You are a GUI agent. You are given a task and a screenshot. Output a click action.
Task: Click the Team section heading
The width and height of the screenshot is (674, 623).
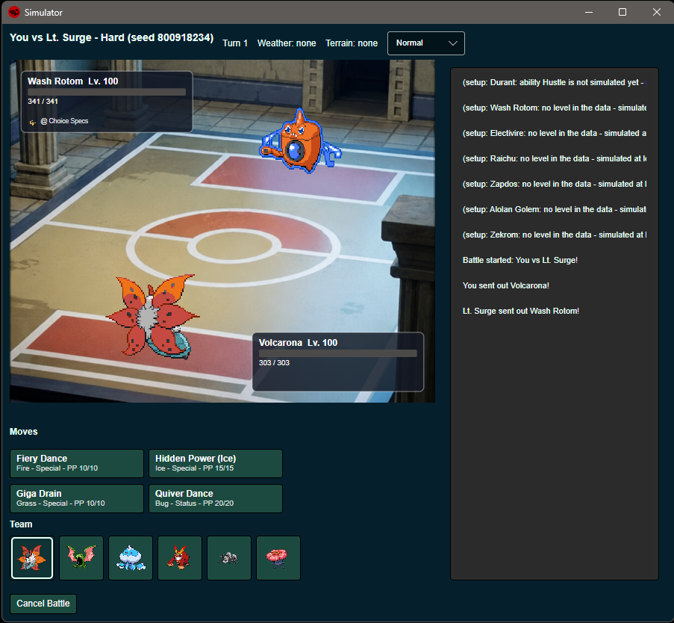pyautogui.click(x=21, y=524)
